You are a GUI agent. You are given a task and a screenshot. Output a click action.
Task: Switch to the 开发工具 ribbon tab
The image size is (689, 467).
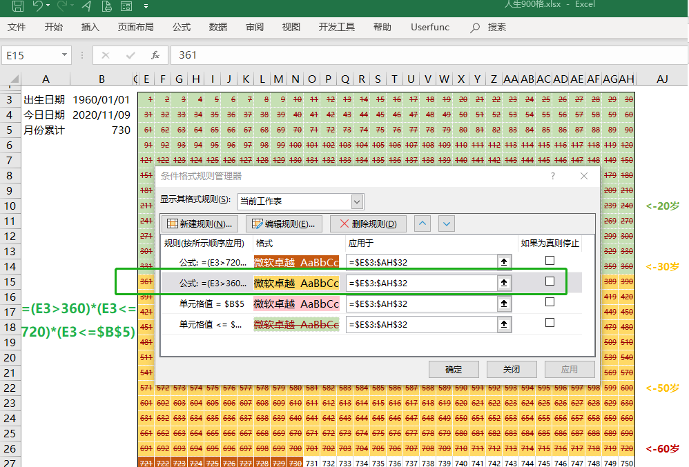coord(337,27)
